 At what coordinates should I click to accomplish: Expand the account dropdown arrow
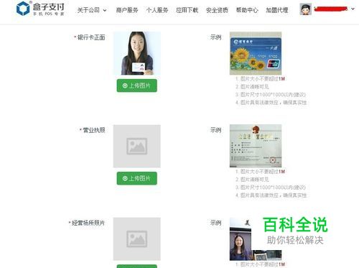353,9
